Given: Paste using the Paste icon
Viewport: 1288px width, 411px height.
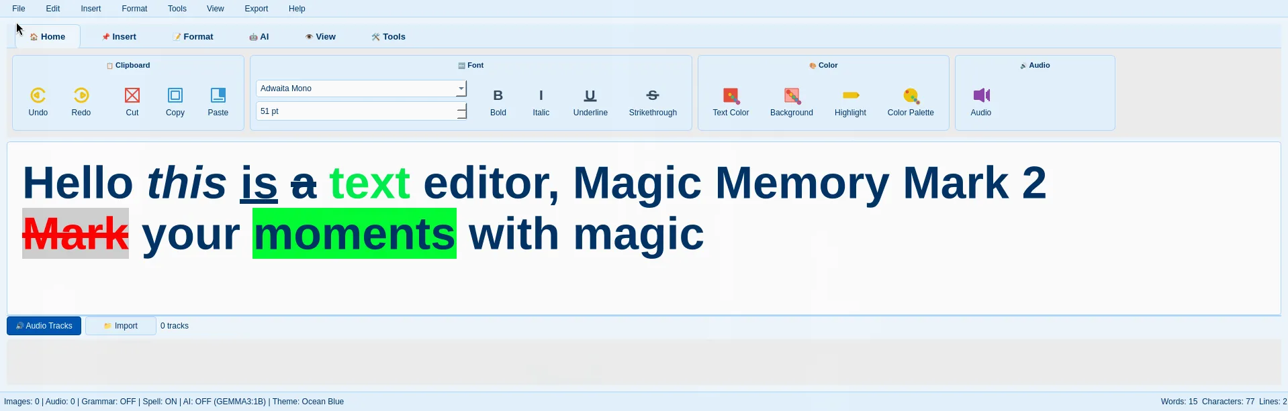Looking at the screenshot, I should [x=218, y=96].
